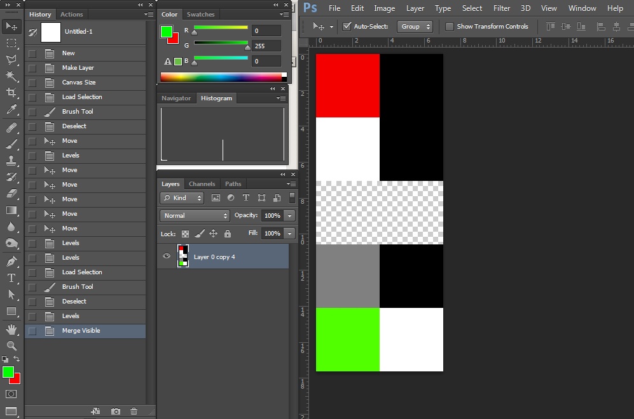634x419 pixels.
Task: Click the foreground green color swatch in toolbox
Action: [x=8, y=372]
